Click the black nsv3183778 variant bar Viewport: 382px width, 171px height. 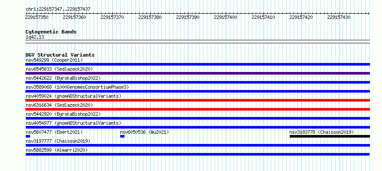pos(330,136)
